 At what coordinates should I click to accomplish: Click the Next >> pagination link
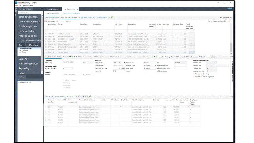68,21
